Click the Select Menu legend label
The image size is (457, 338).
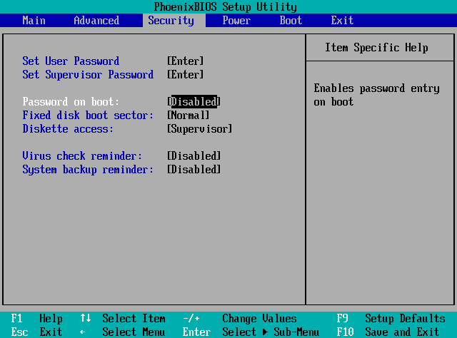pyautogui.click(x=134, y=332)
